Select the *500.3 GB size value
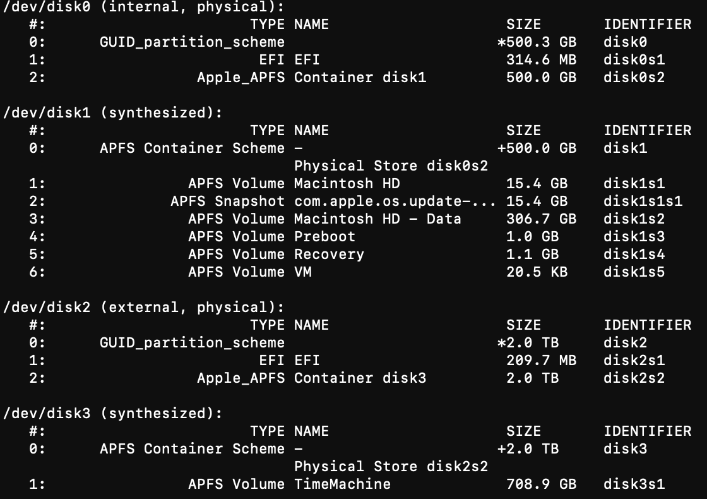 537,42
